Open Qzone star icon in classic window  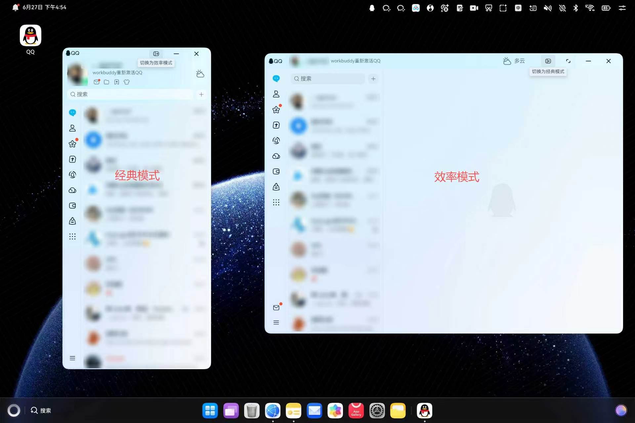point(72,143)
